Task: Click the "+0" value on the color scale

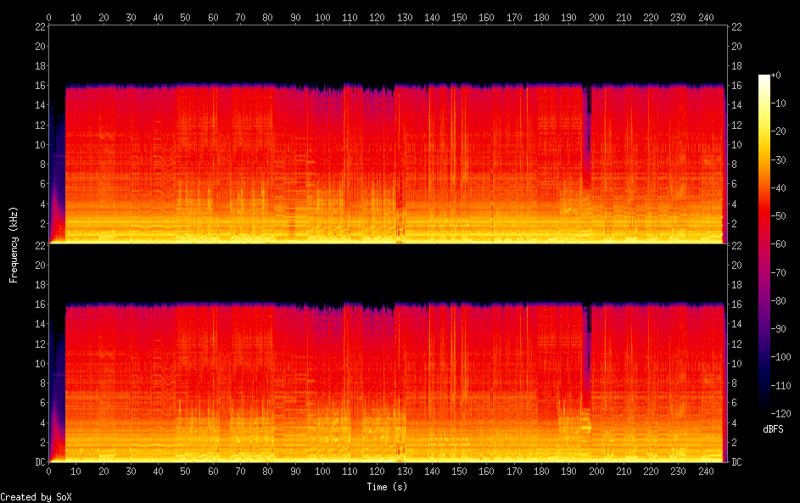Action: coord(776,75)
